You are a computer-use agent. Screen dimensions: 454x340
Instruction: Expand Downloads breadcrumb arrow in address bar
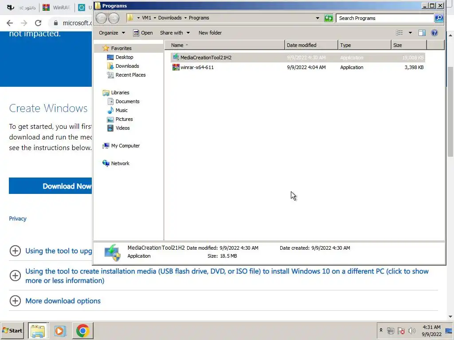185,18
